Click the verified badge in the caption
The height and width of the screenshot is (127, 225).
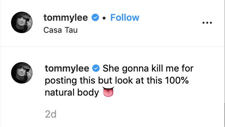coord(96,68)
